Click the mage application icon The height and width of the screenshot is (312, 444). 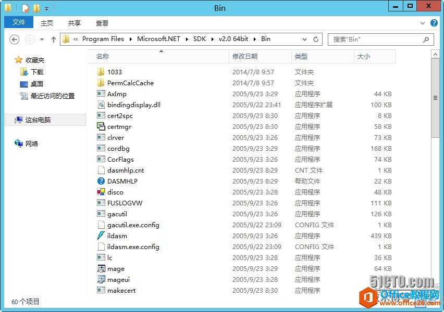point(101,268)
